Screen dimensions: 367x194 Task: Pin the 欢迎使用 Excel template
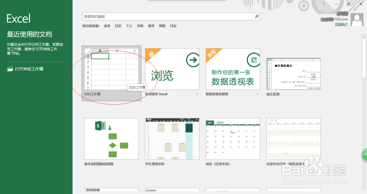click(x=197, y=94)
